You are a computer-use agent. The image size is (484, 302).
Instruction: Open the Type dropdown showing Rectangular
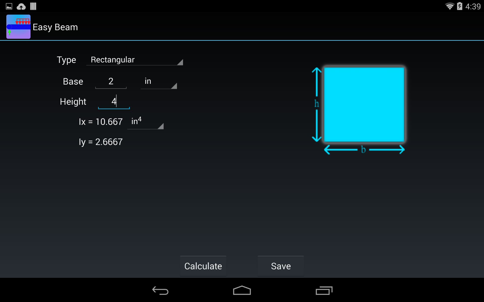[x=134, y=60]
